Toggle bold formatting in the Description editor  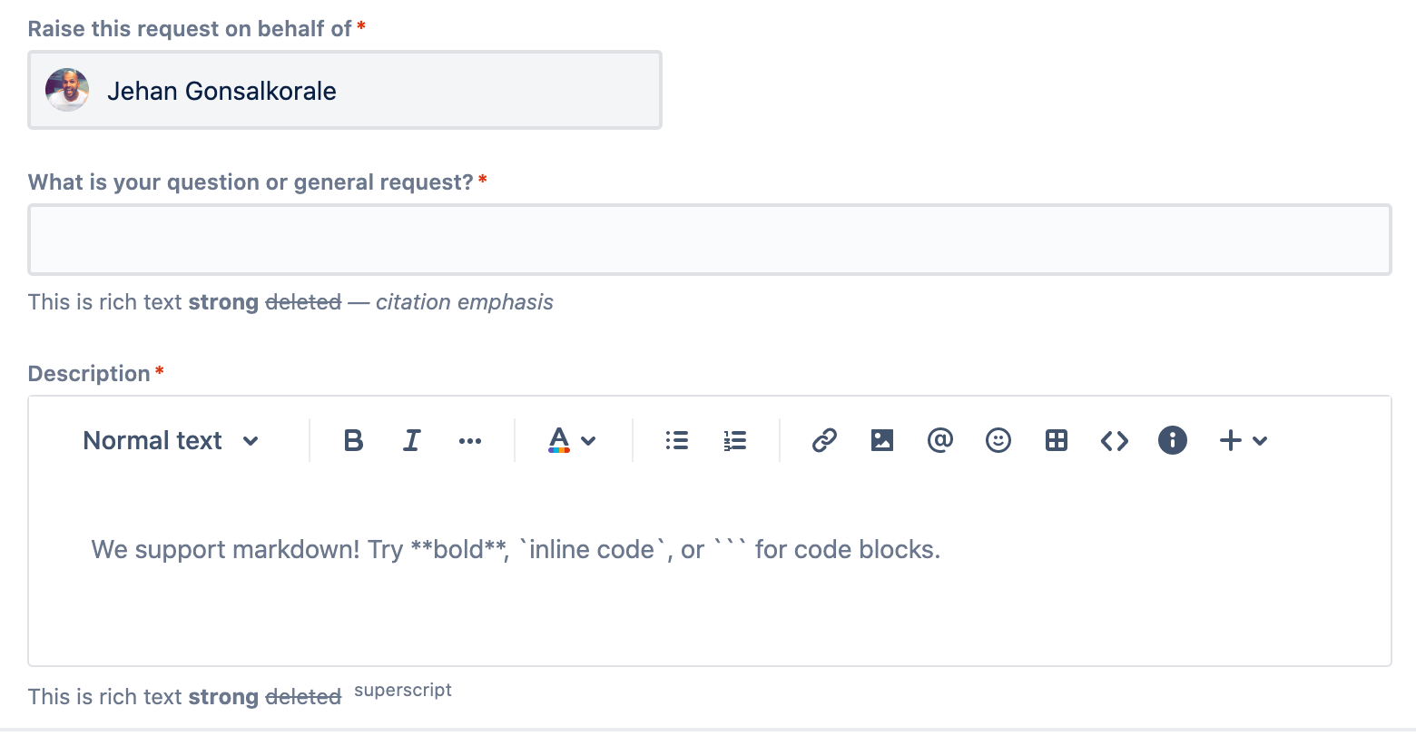(353, 441)
